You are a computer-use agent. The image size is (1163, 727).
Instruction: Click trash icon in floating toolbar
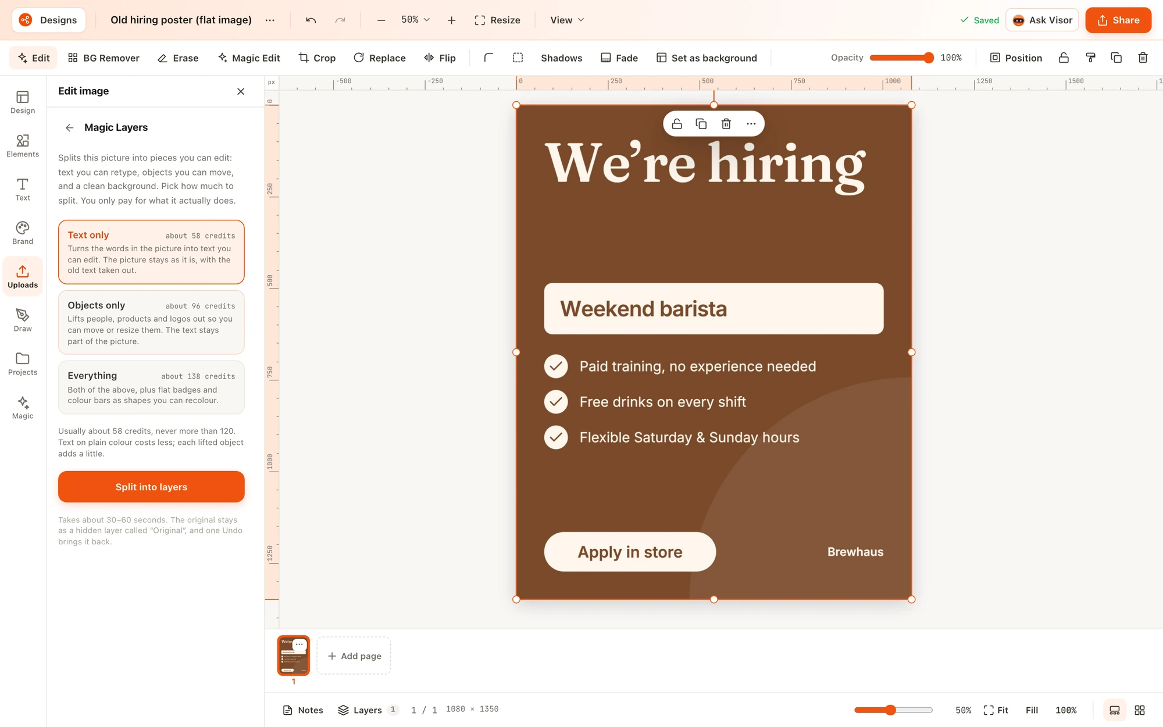click(x=726, y=124)
